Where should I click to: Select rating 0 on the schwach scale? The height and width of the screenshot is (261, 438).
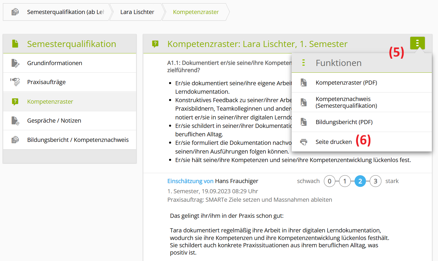329,181
